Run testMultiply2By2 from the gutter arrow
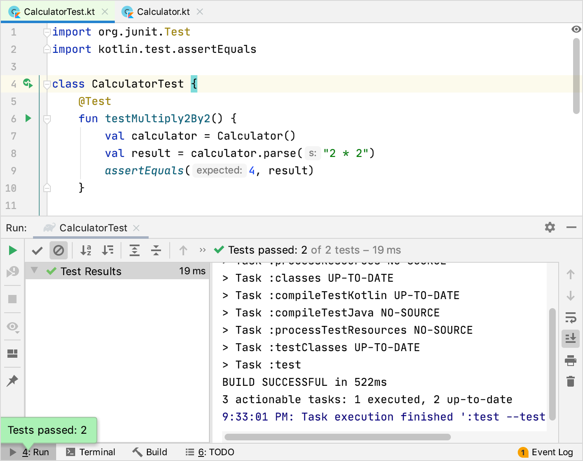The height and width of the screenshot is (461, 583). 28,119
